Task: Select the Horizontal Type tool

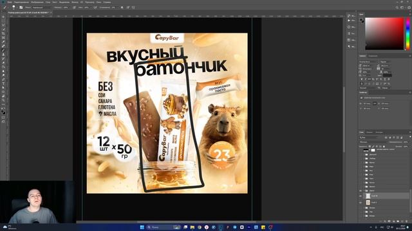Action: pos(3,83)
